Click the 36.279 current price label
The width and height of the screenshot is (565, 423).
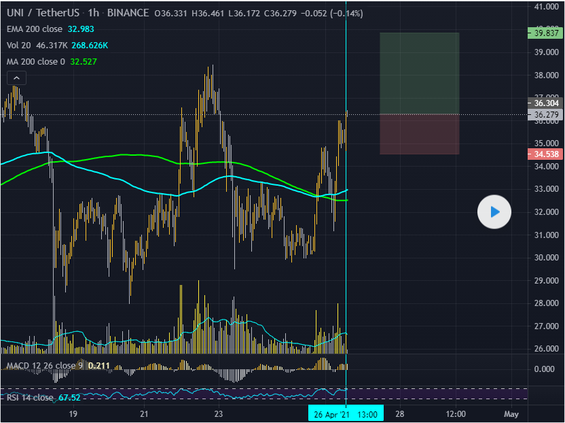(x=546, y=115)
